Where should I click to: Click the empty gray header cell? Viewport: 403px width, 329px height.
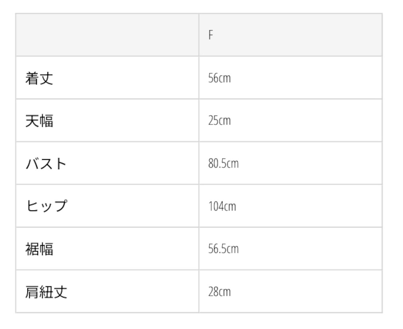click(107, 35)
